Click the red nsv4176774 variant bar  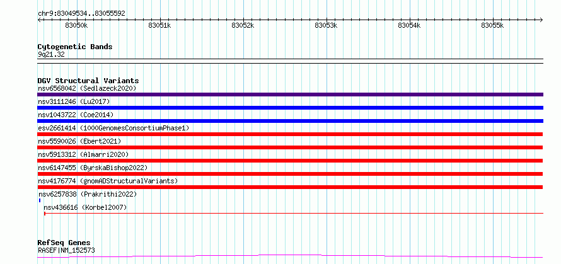[290, 187]
